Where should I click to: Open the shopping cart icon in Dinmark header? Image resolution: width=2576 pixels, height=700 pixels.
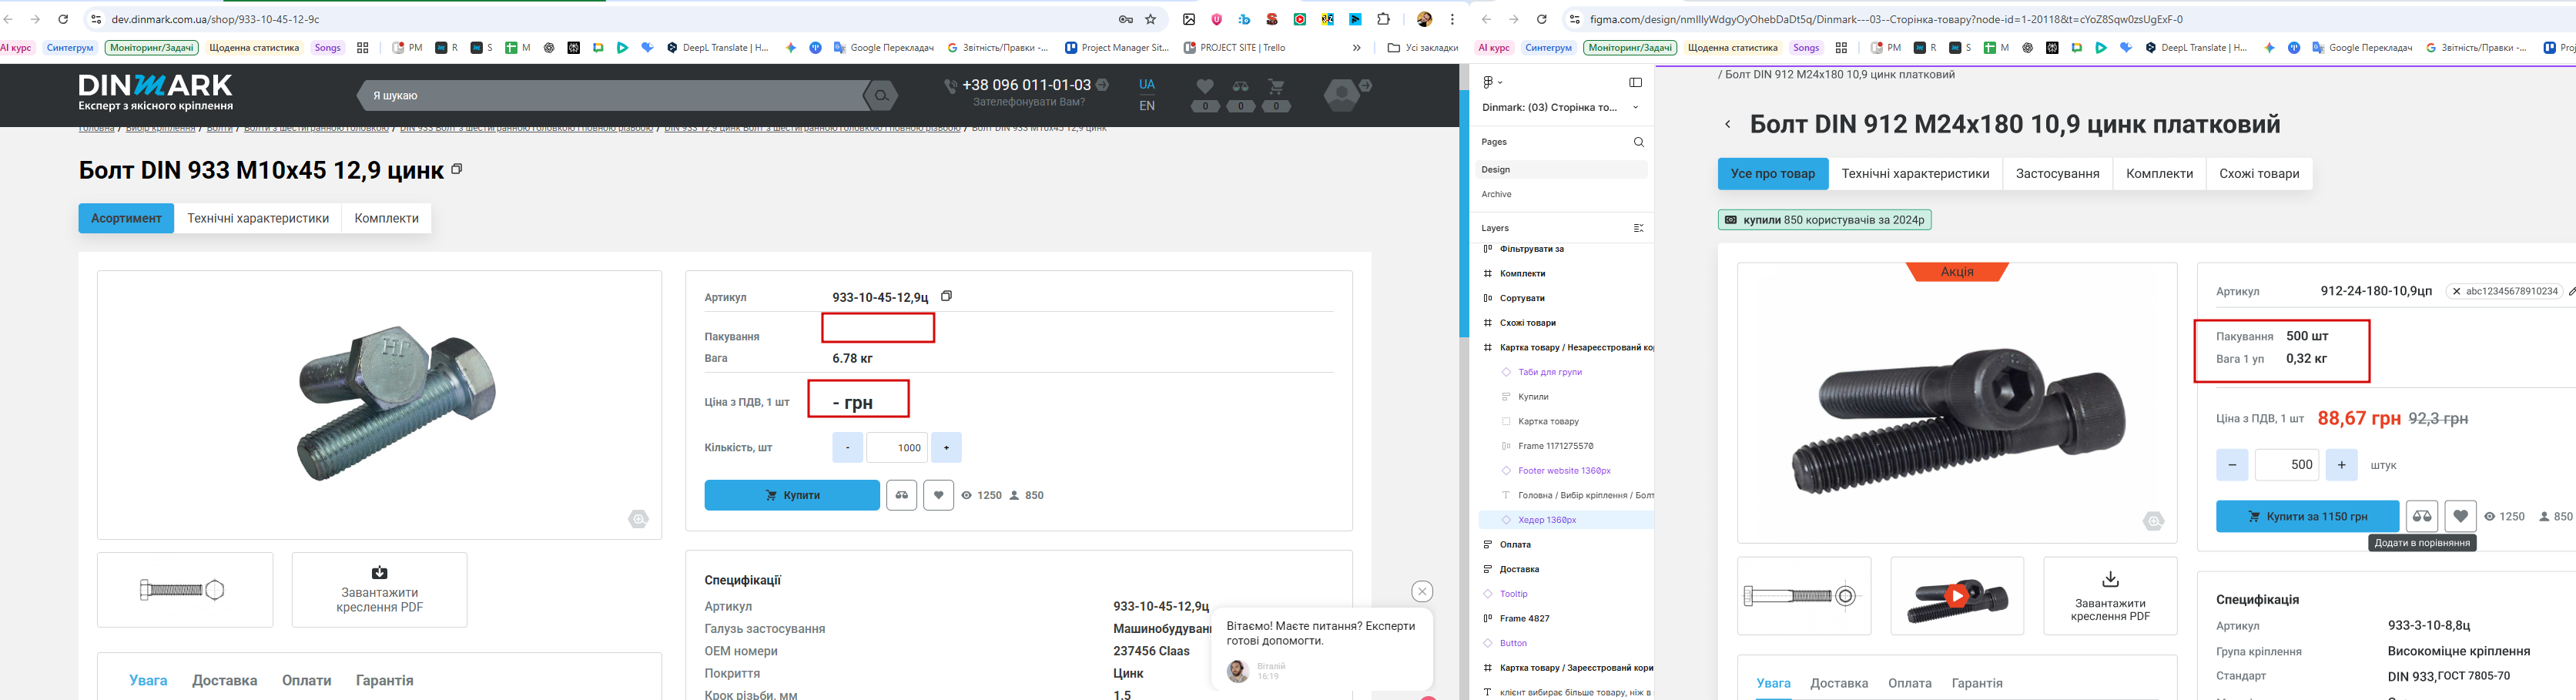tap(1276, 87)
